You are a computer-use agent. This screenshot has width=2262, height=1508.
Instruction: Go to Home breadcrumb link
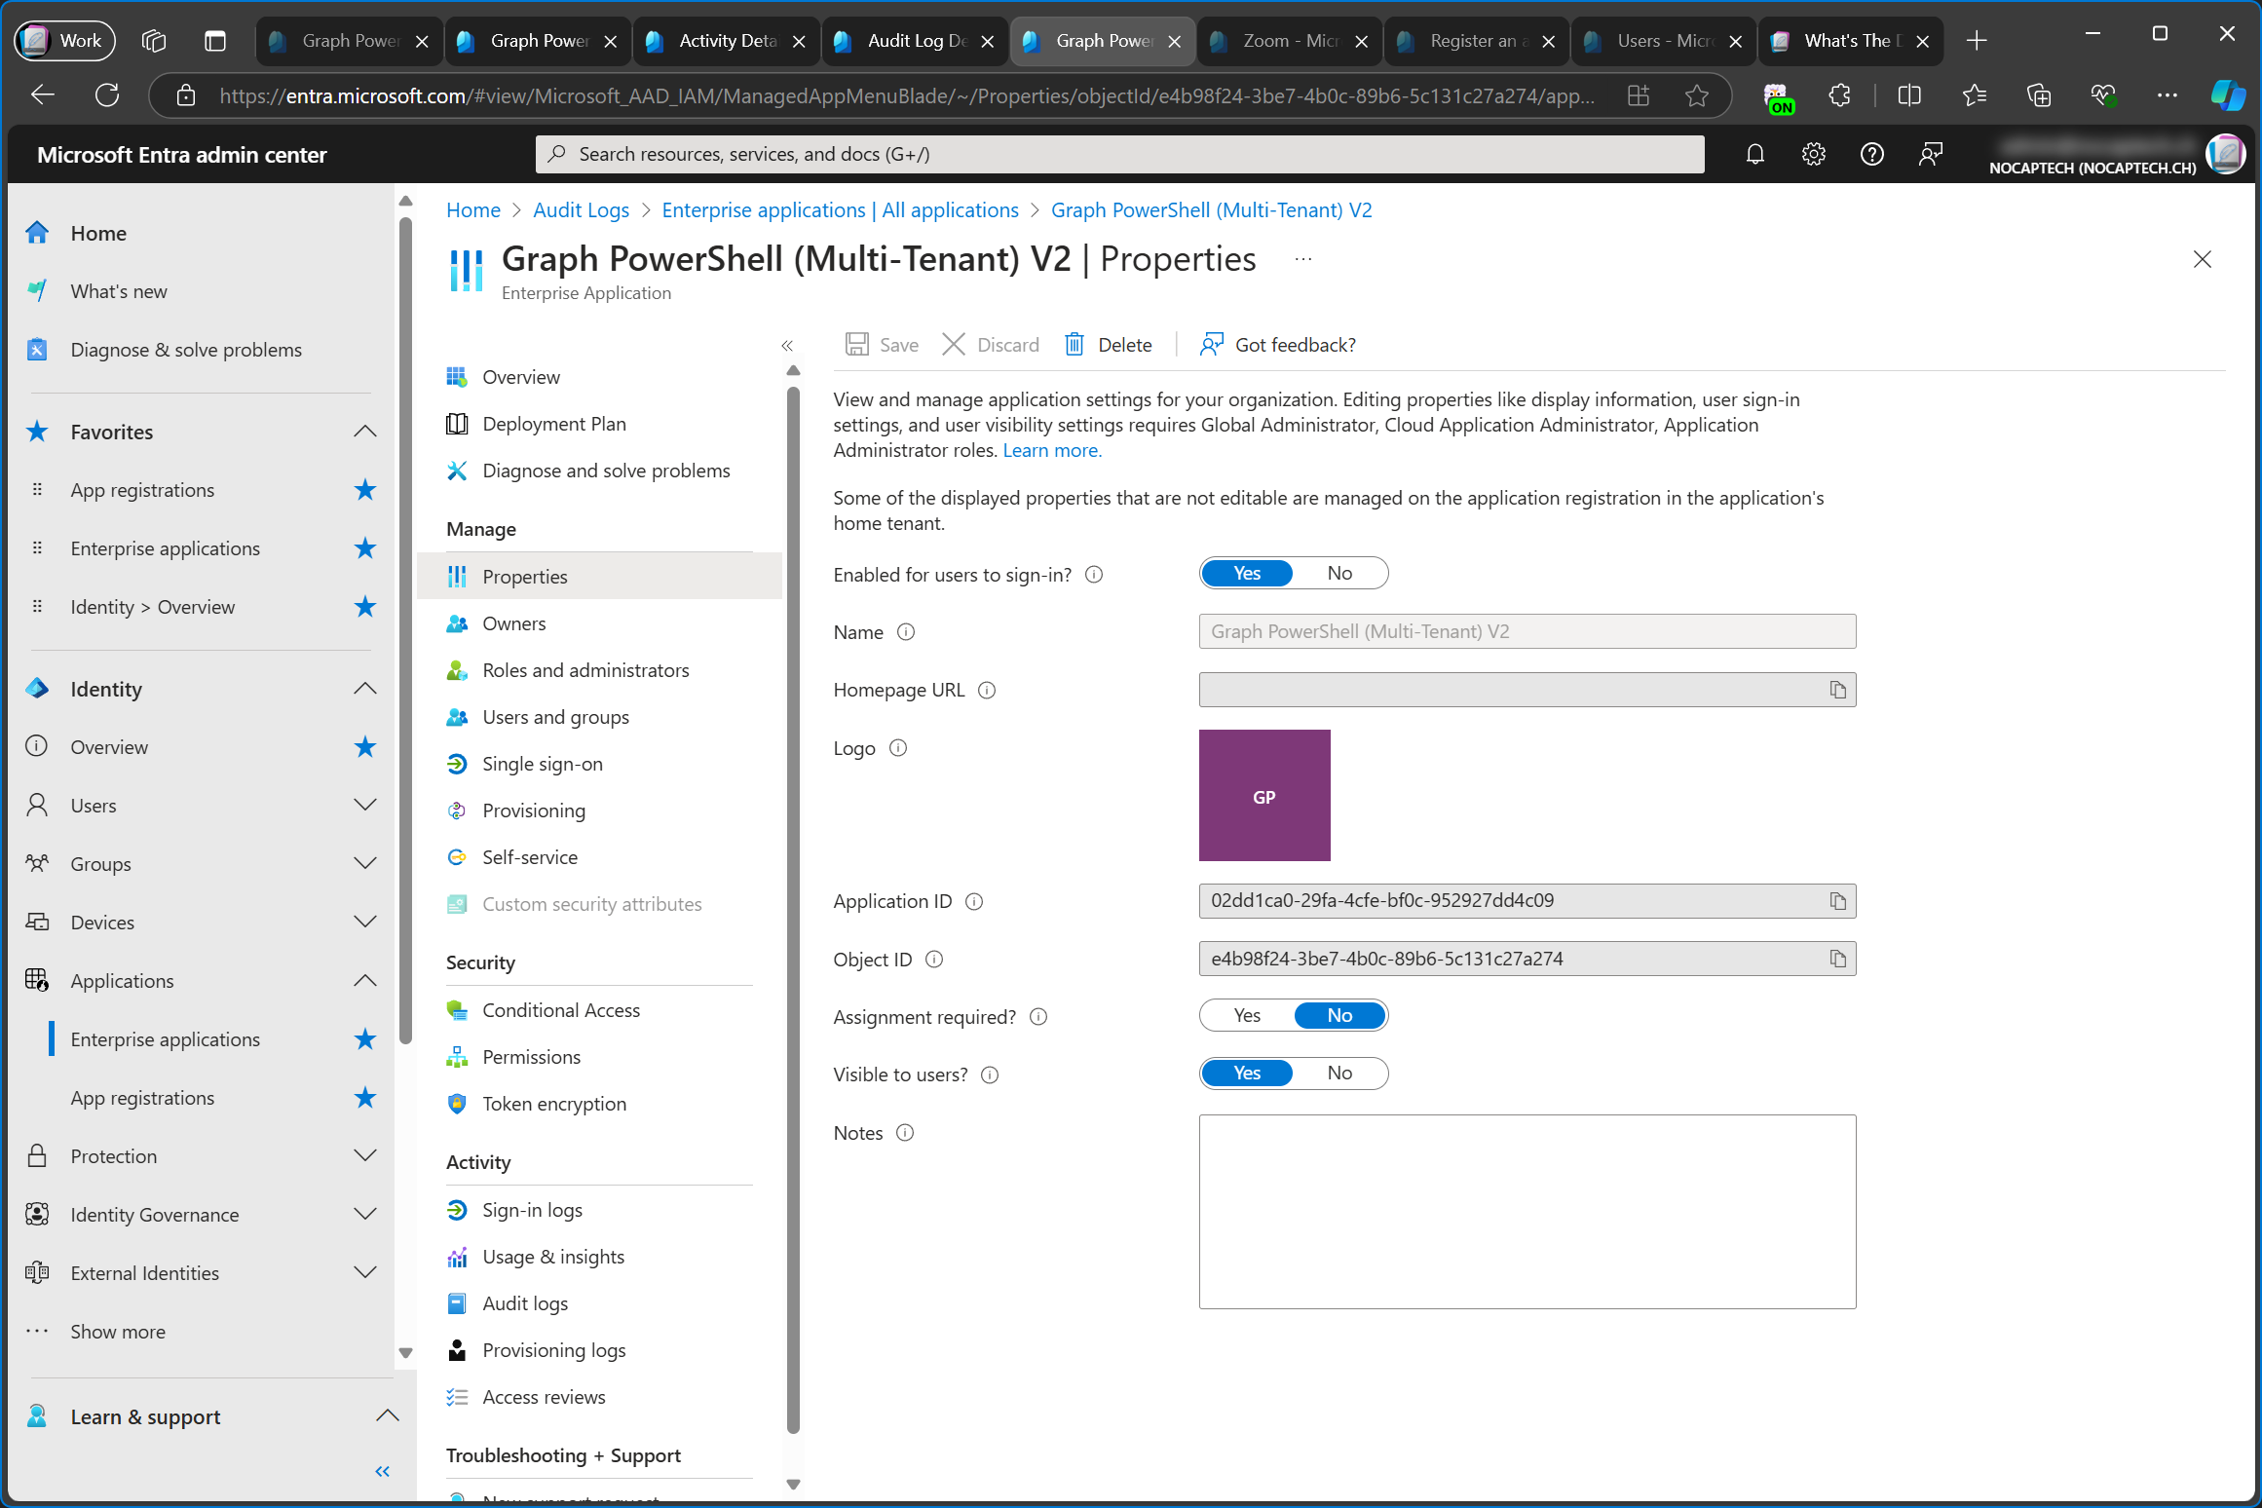[x=472, y=210]
